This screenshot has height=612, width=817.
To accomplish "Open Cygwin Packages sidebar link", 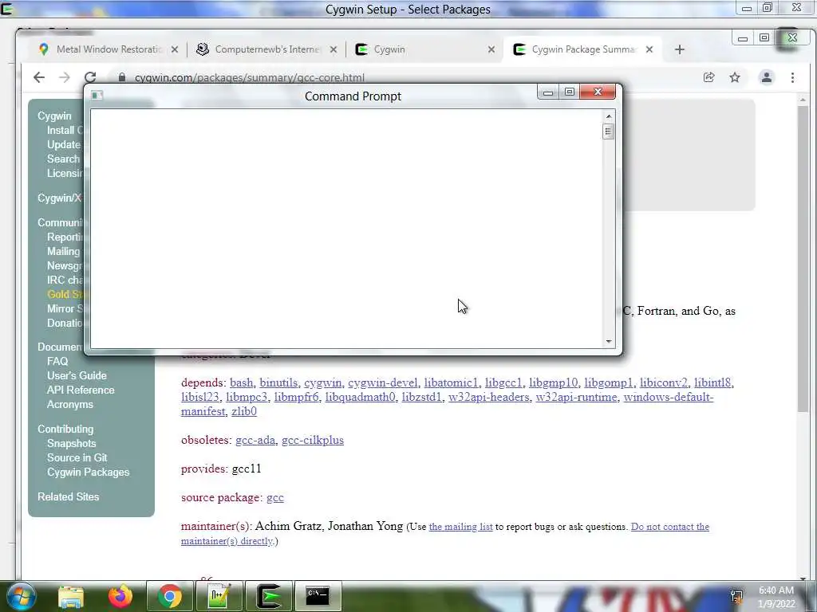I will point(88,472).
